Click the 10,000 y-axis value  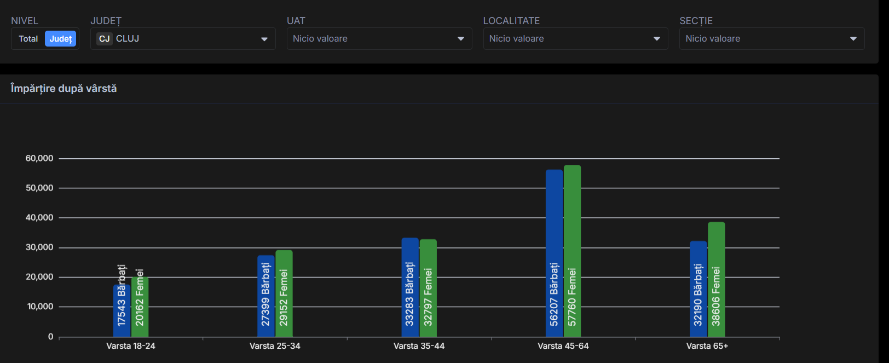coord(40,307)
